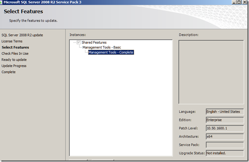Click the Edition: label
249x162 pixels.
185,120
